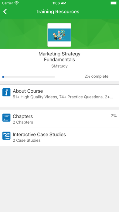Viewport: 119px width, 212px height.
Task: Tap the Training Resources header title
Action: click(58, 12)
